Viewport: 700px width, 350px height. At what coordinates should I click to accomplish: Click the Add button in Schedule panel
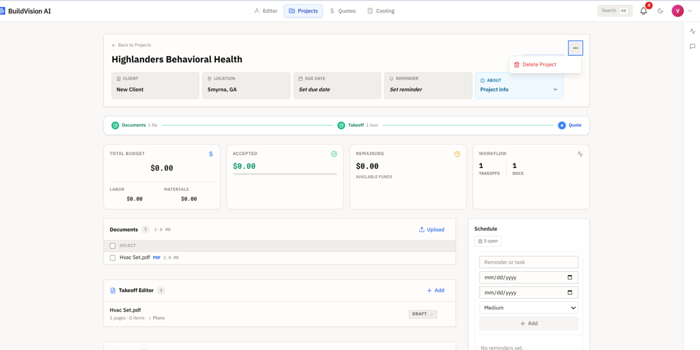[529, 323]
